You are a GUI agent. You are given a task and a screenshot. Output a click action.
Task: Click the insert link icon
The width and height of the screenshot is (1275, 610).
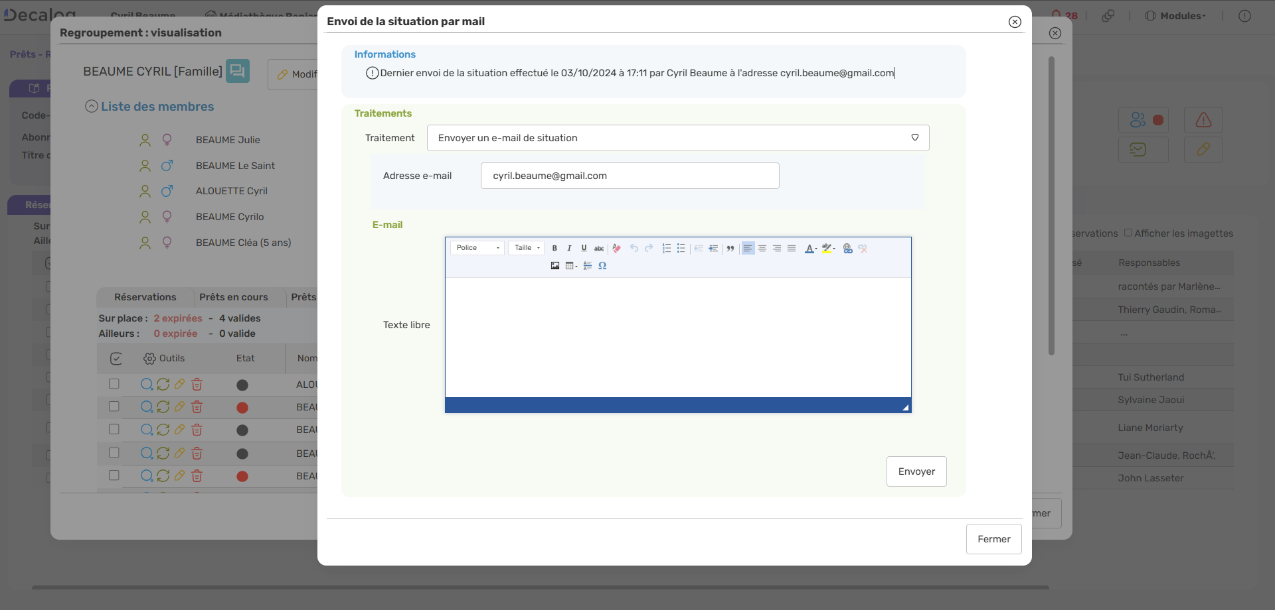click(x=847, y=249)
